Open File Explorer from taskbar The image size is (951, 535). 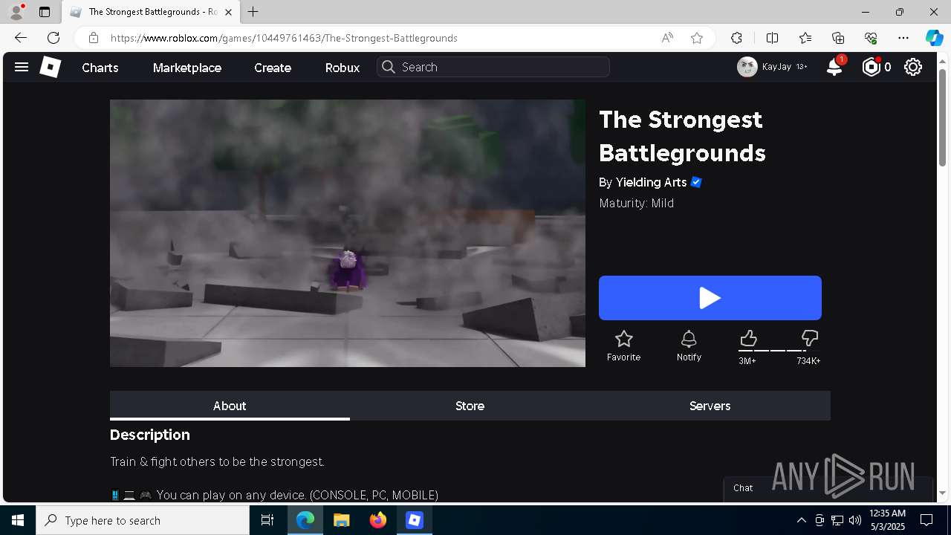(341, 520)
